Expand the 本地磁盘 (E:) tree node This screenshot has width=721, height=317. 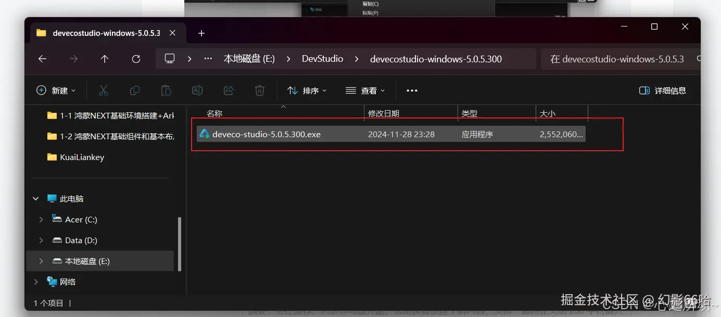pos(41,261)
